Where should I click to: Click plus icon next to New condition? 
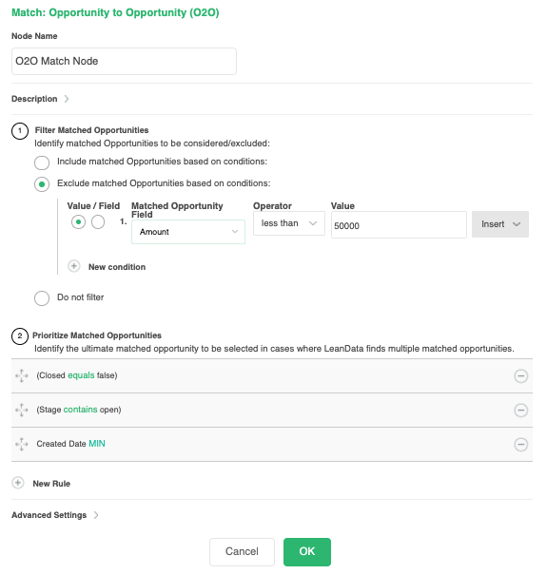click(74, 266)
